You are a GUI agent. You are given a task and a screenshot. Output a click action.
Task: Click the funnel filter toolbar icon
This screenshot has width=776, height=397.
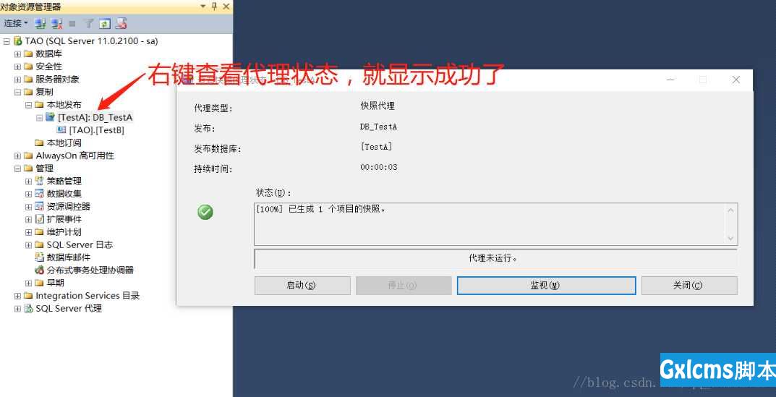pyautogui.click(x=88, y=23)
